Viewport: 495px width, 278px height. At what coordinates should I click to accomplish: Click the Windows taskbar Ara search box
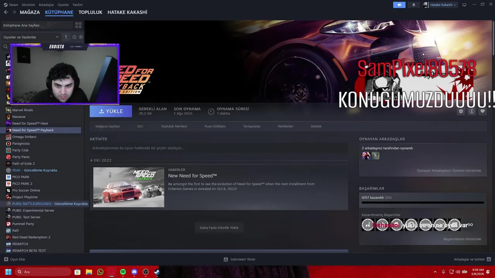43,272
